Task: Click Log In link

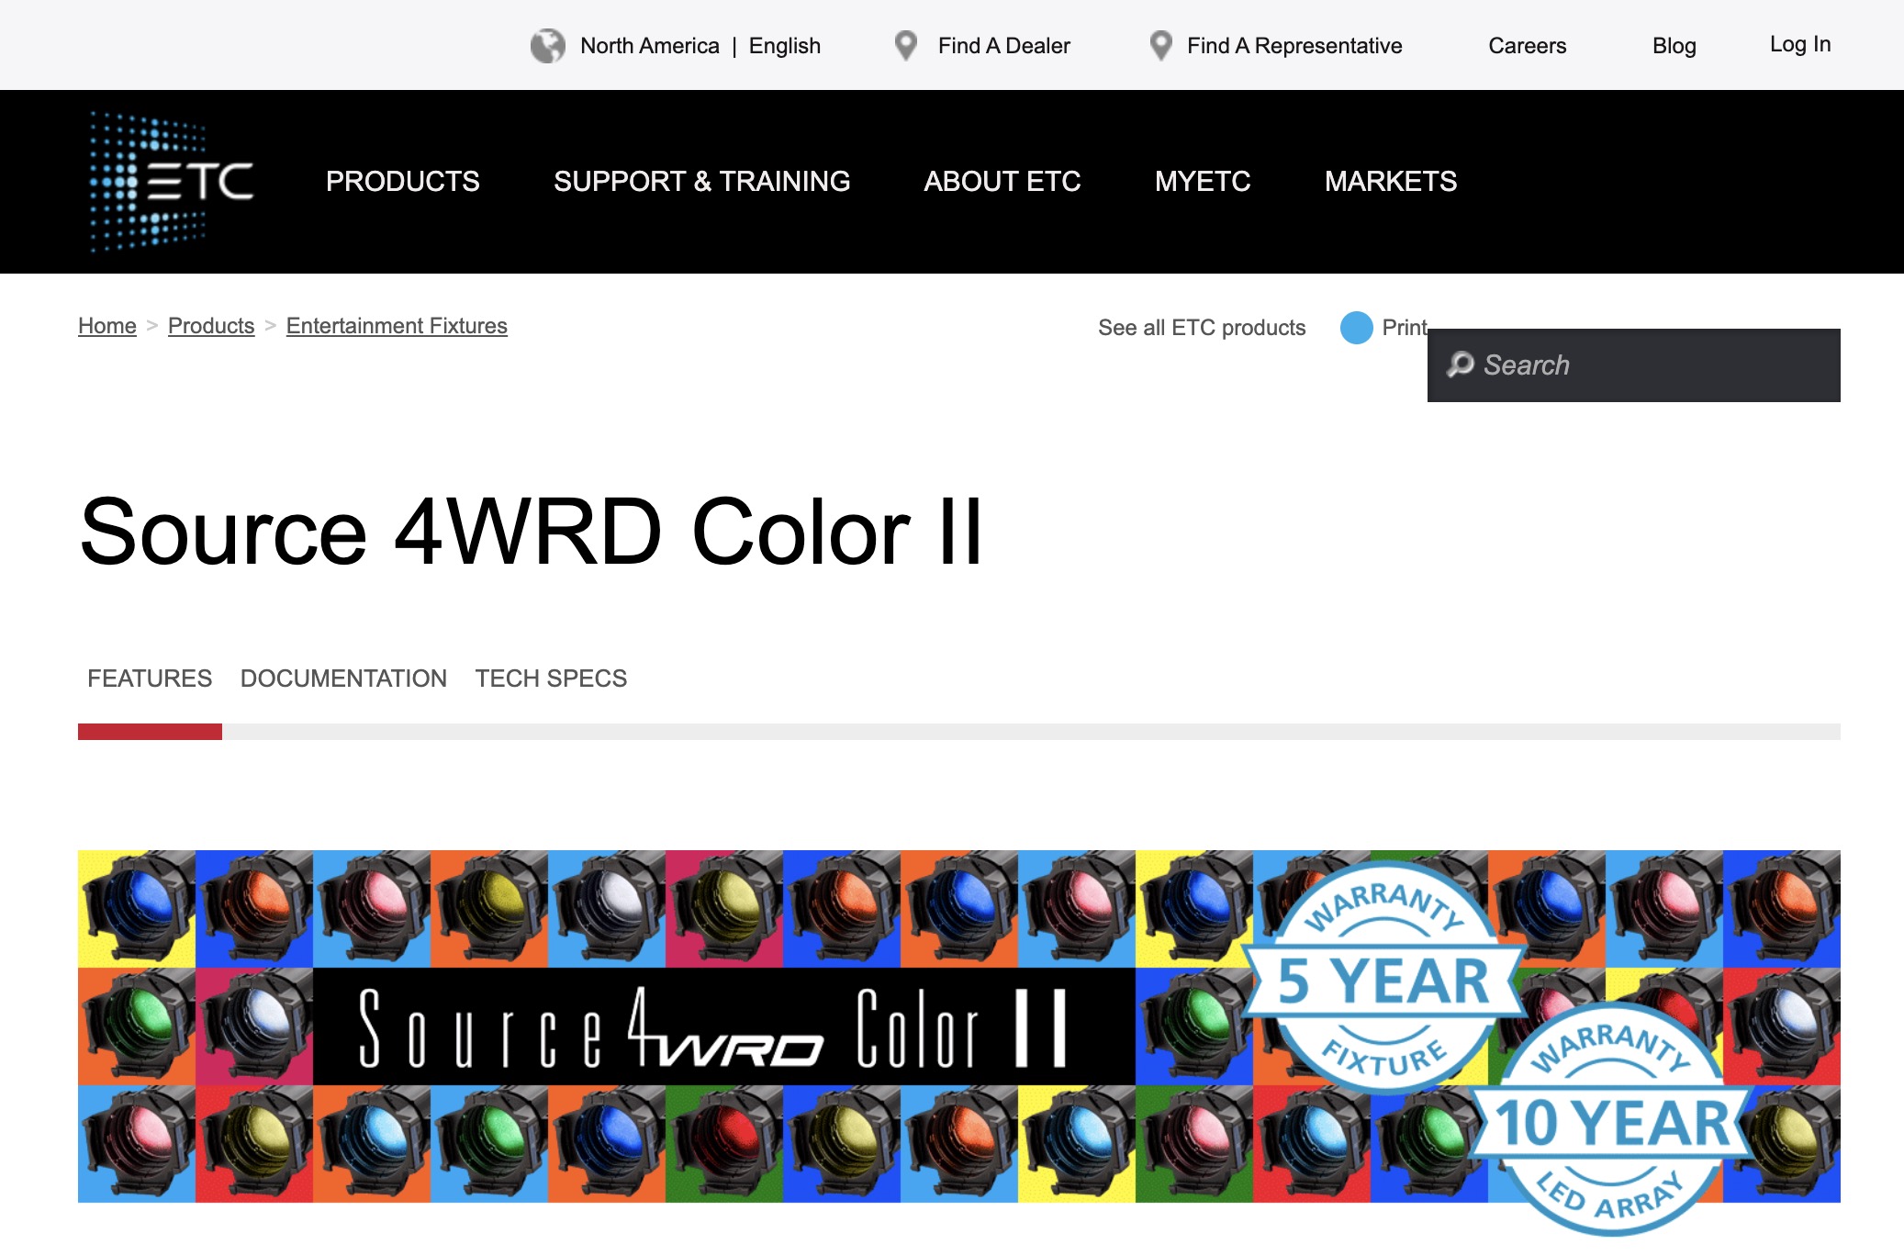Action: point(1799,44)
